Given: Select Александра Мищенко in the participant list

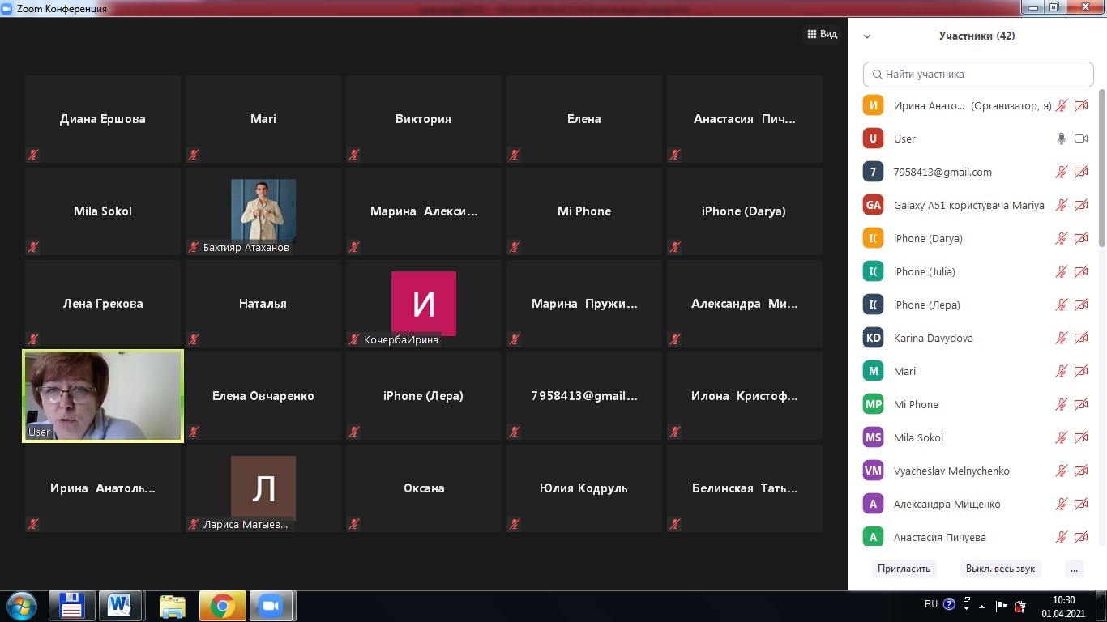Looking at the screenshot, I should (x=947, y=504).
